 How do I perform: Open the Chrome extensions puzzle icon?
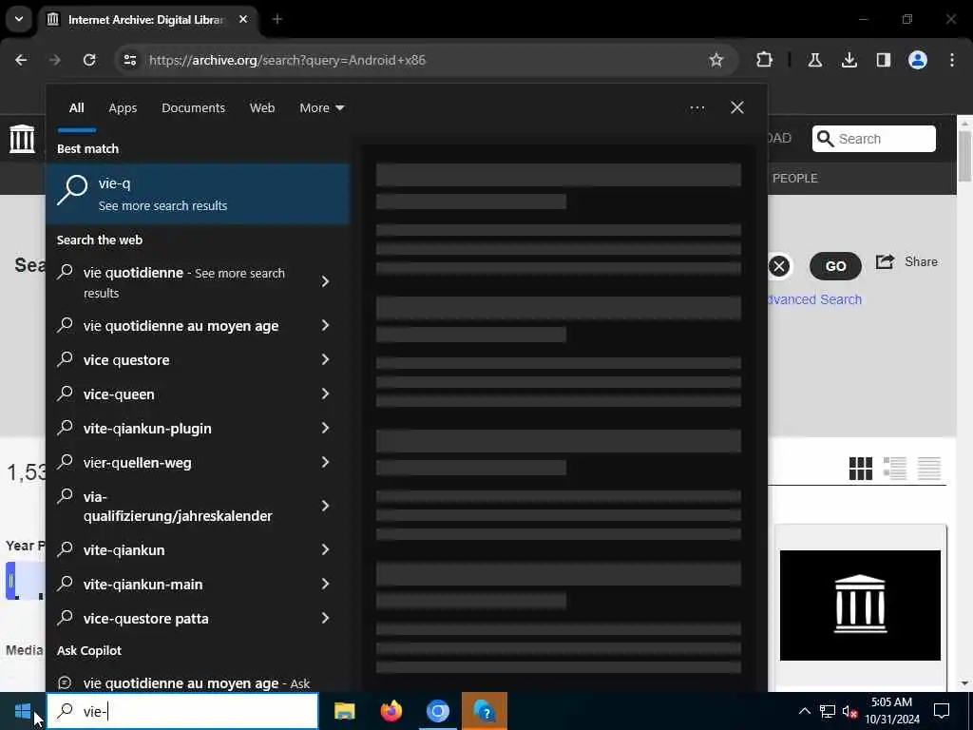pos(765,60)
